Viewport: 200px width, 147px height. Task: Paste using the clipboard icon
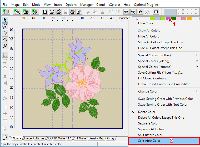pyautogui.click(x=102, y=12)
